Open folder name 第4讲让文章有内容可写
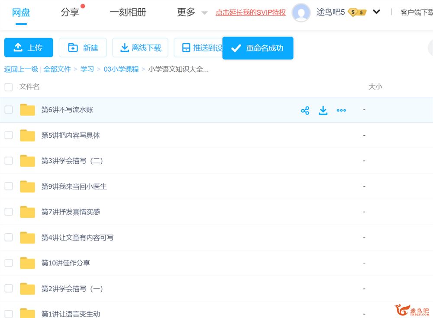Image resolution: width=433 pixels, height=318 pixels. coord(78,238)
